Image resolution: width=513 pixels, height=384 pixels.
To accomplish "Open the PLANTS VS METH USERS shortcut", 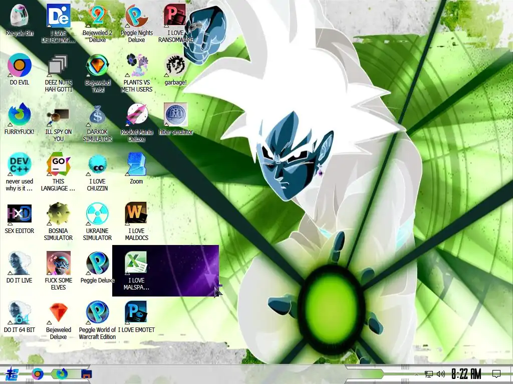I will 136,65.
